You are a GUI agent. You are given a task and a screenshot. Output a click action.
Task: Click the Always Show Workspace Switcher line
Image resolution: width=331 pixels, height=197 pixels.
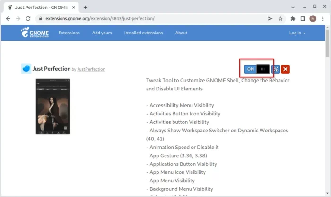point(217,135)
